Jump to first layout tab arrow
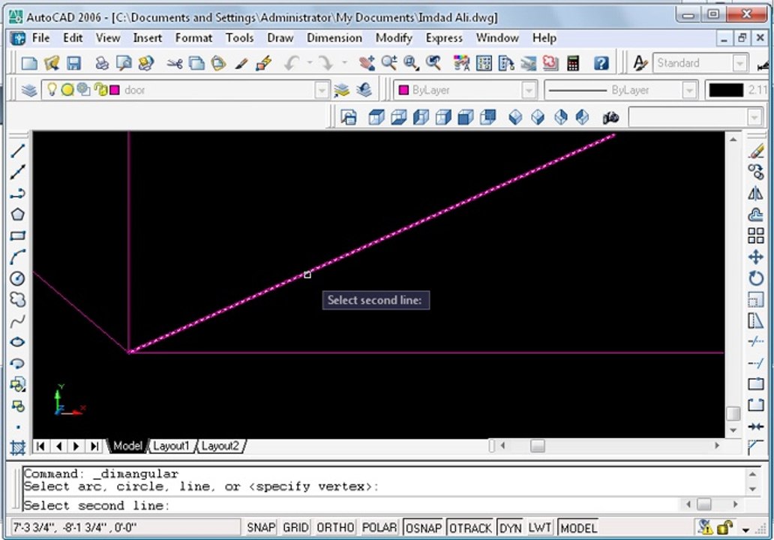 41,446
